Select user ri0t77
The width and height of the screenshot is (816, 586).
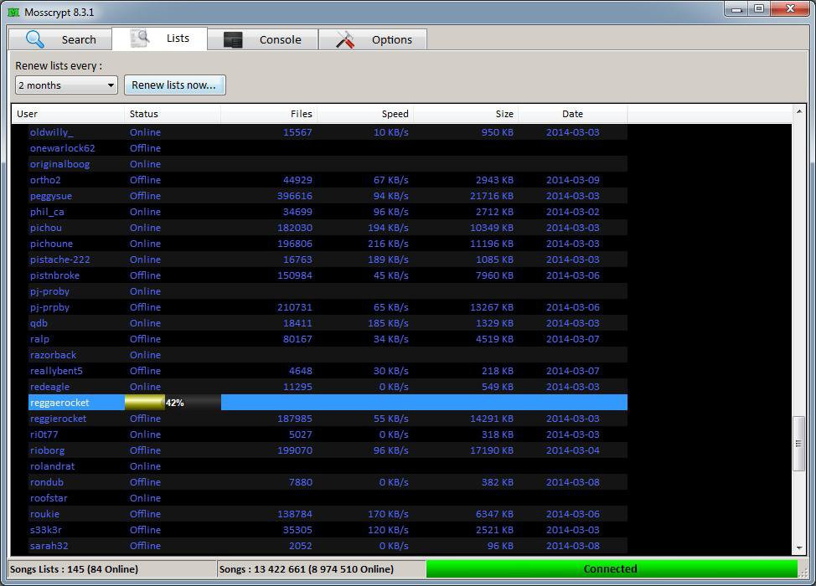tap(44, 434)
